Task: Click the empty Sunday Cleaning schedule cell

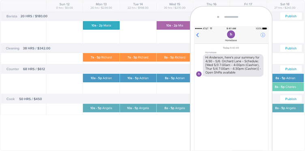Action: click(64, 59)
